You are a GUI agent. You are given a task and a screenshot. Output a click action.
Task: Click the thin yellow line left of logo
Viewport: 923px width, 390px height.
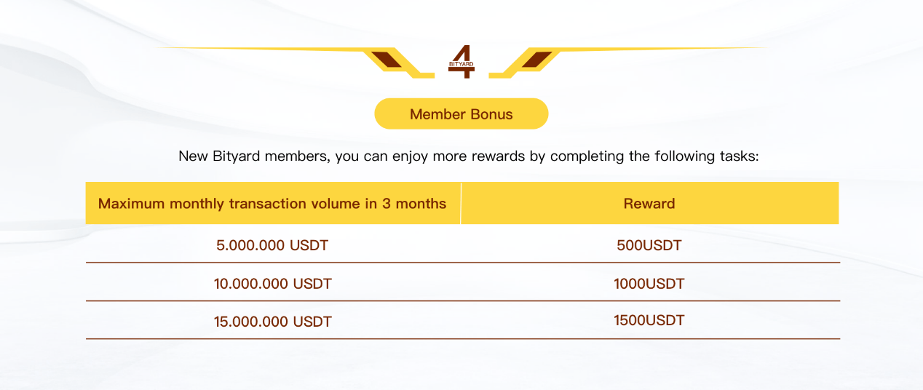click(x=262, y=48)
